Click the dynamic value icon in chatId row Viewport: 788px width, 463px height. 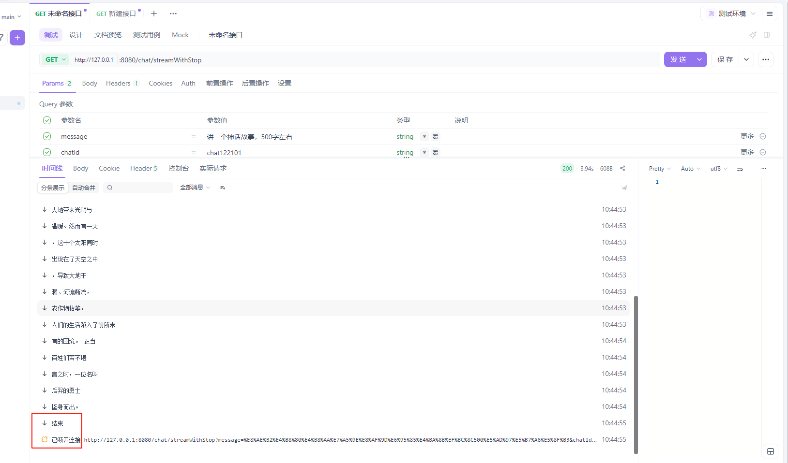tap(436, 152)
